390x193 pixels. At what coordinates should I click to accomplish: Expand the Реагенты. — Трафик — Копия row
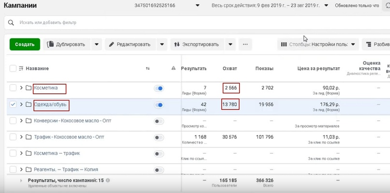pyautogui.click(x=21, y=170)
